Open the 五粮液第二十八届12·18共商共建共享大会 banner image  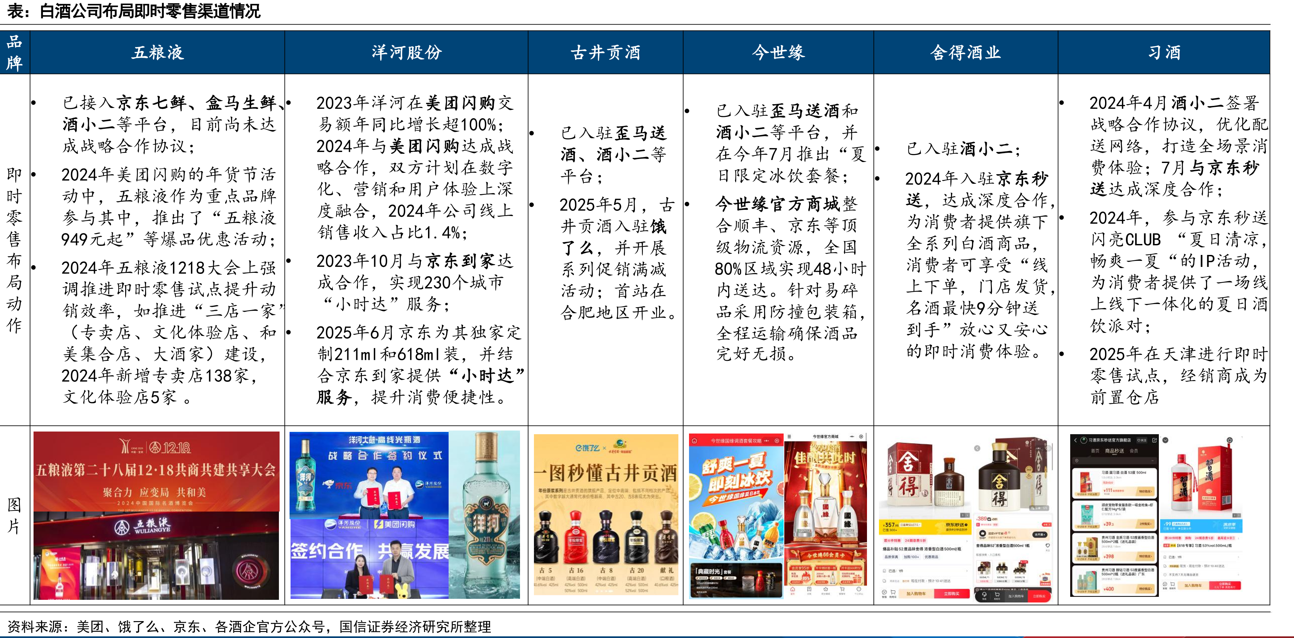[156, 471]
